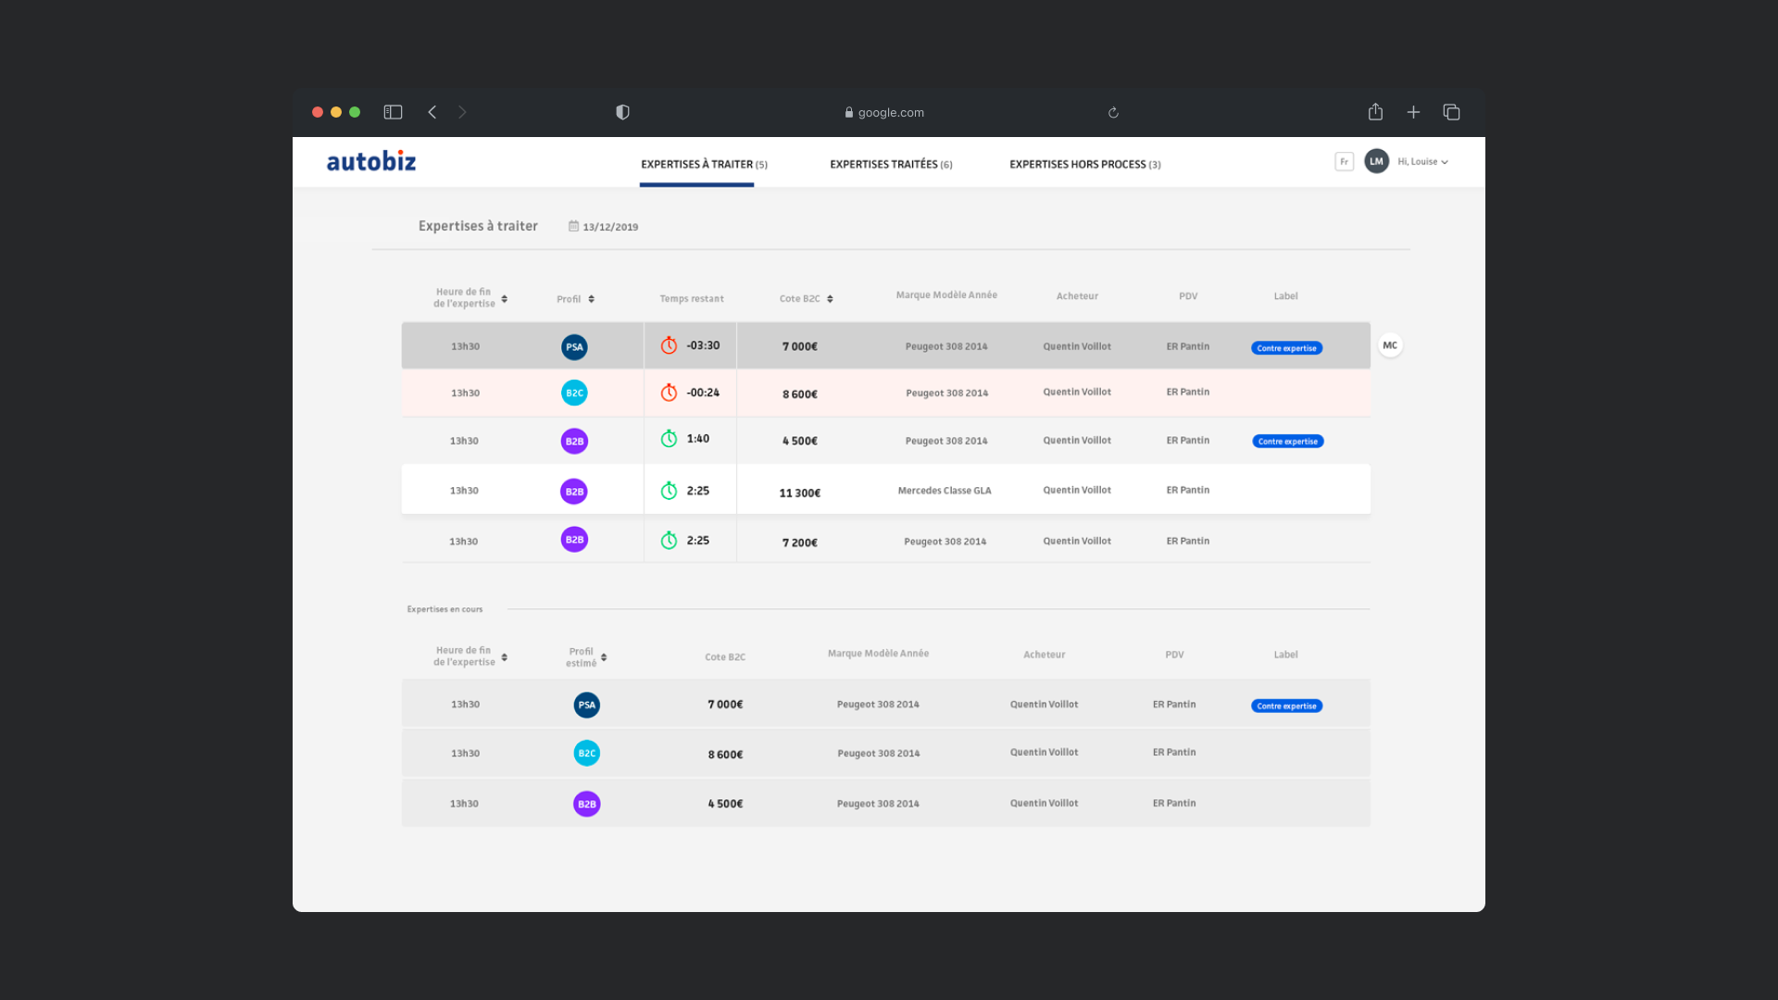Screen dimensions: 1778x1000
Task: Open the Hi, Louise user dropdown
Action: (x=1422, y=161)
